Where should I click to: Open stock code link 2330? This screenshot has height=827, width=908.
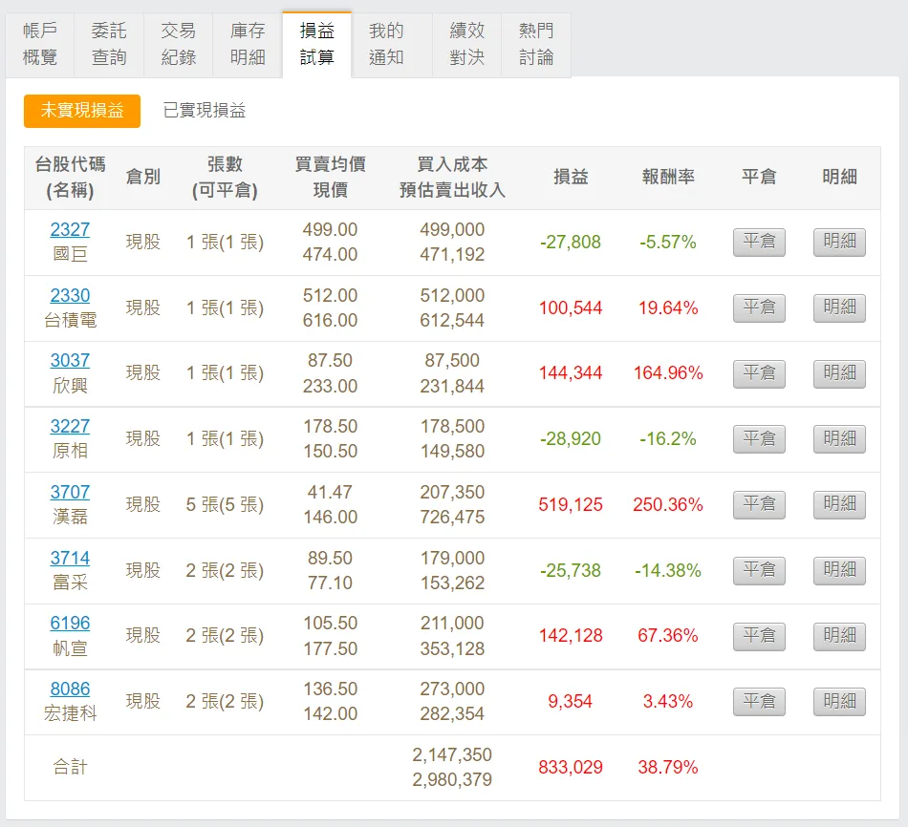[x=70, y=296]
